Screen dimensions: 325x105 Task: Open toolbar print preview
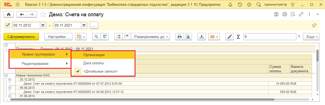pos(188,37)
